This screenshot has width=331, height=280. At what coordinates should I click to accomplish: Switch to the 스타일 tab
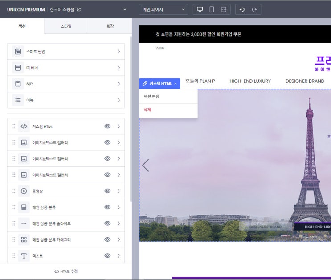(66, 26)
